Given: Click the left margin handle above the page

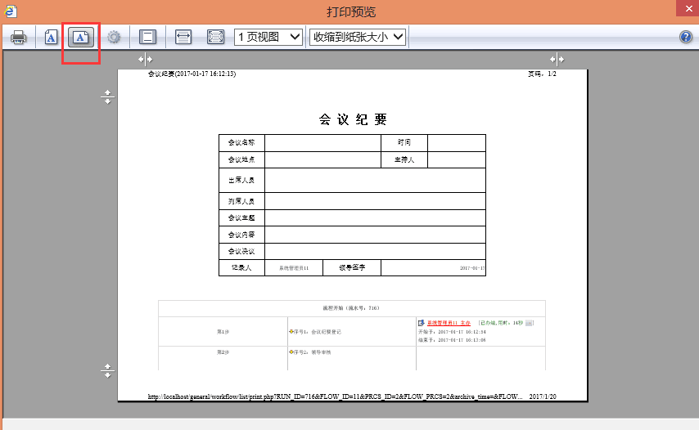Looking at the screenshot, I should [x=145, y=59].
